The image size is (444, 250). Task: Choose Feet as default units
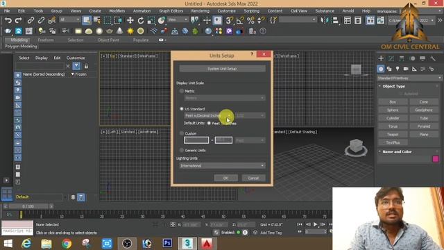[209, 124]
